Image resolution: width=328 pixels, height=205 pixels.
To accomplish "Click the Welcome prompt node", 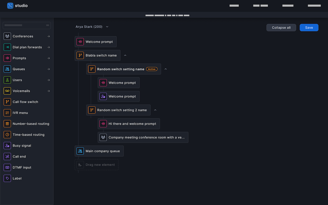I will point(96,42).
